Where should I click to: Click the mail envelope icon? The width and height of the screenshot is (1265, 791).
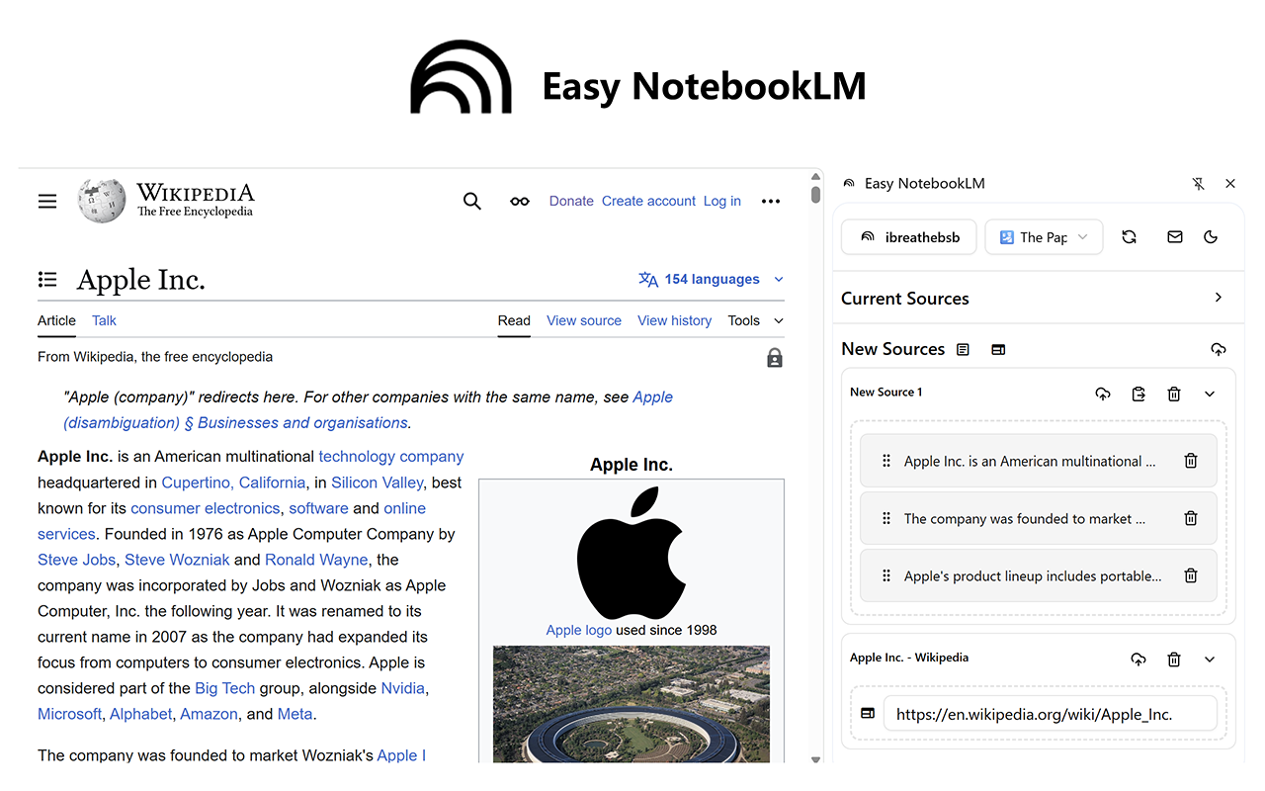pyautogui.click(x=1175, y=237)
